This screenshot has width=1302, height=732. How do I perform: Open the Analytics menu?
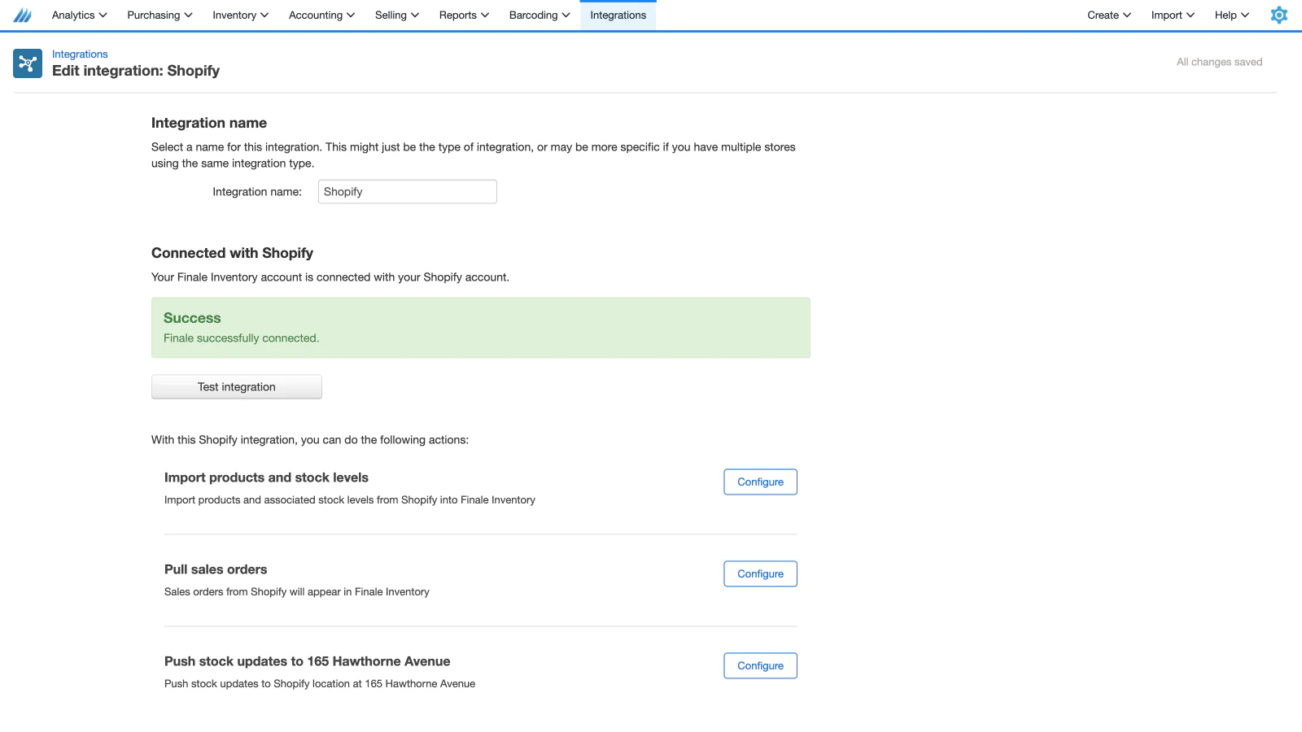pos(80,15)
